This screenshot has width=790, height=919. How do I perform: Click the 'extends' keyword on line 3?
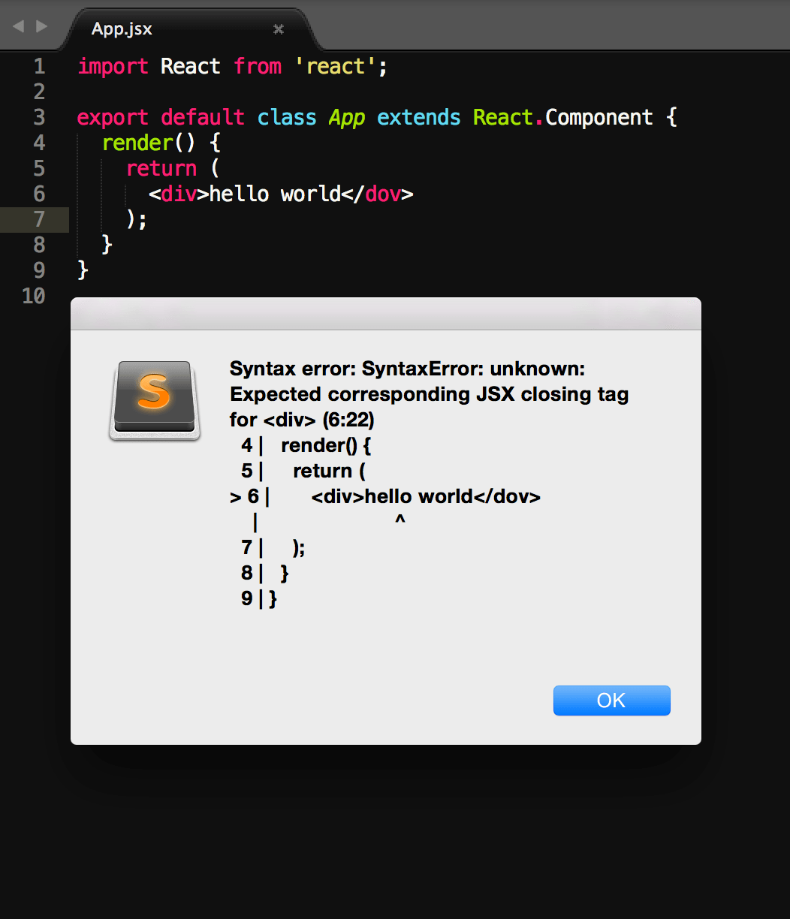[419, 117]
